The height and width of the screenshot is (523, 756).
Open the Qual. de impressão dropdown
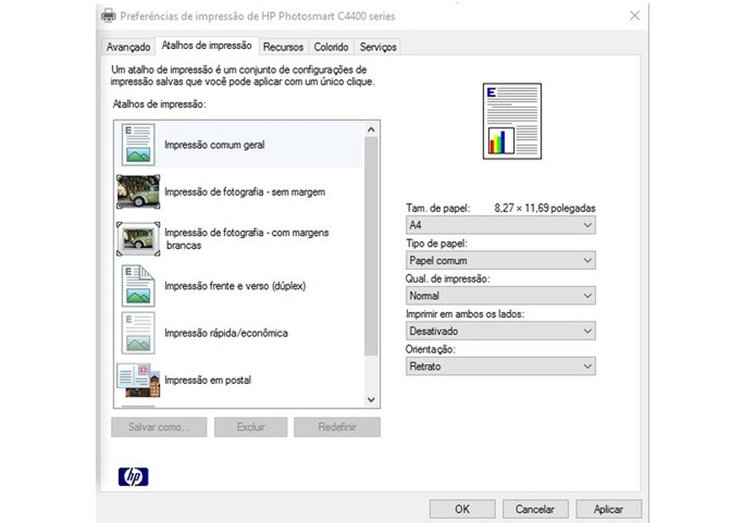(500, 296)
